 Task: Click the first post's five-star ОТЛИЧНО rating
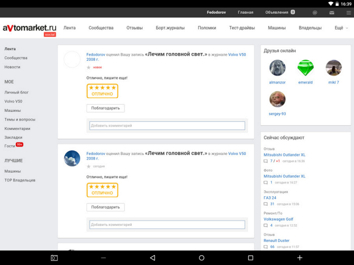coord(102,91)
